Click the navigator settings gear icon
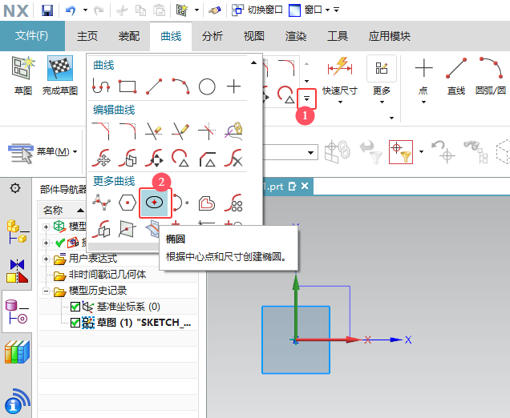The image size is (510, 418). tap(15, 187)
